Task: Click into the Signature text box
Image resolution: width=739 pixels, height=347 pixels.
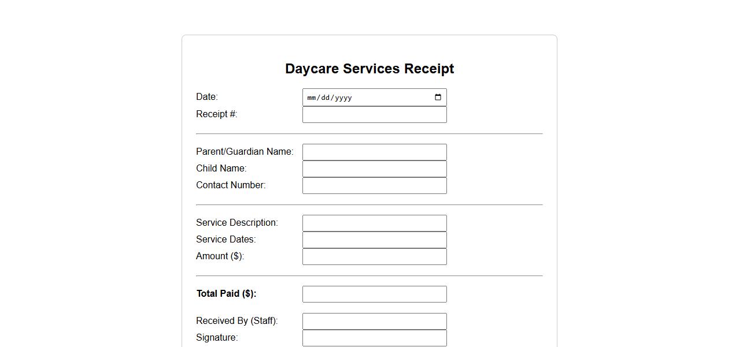Action: click(374, 338)
